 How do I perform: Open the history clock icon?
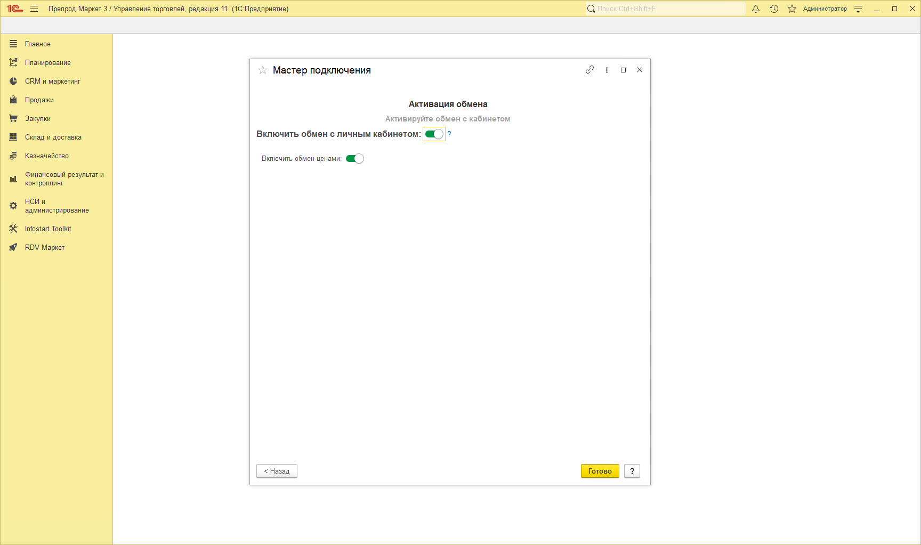point(774,9)
